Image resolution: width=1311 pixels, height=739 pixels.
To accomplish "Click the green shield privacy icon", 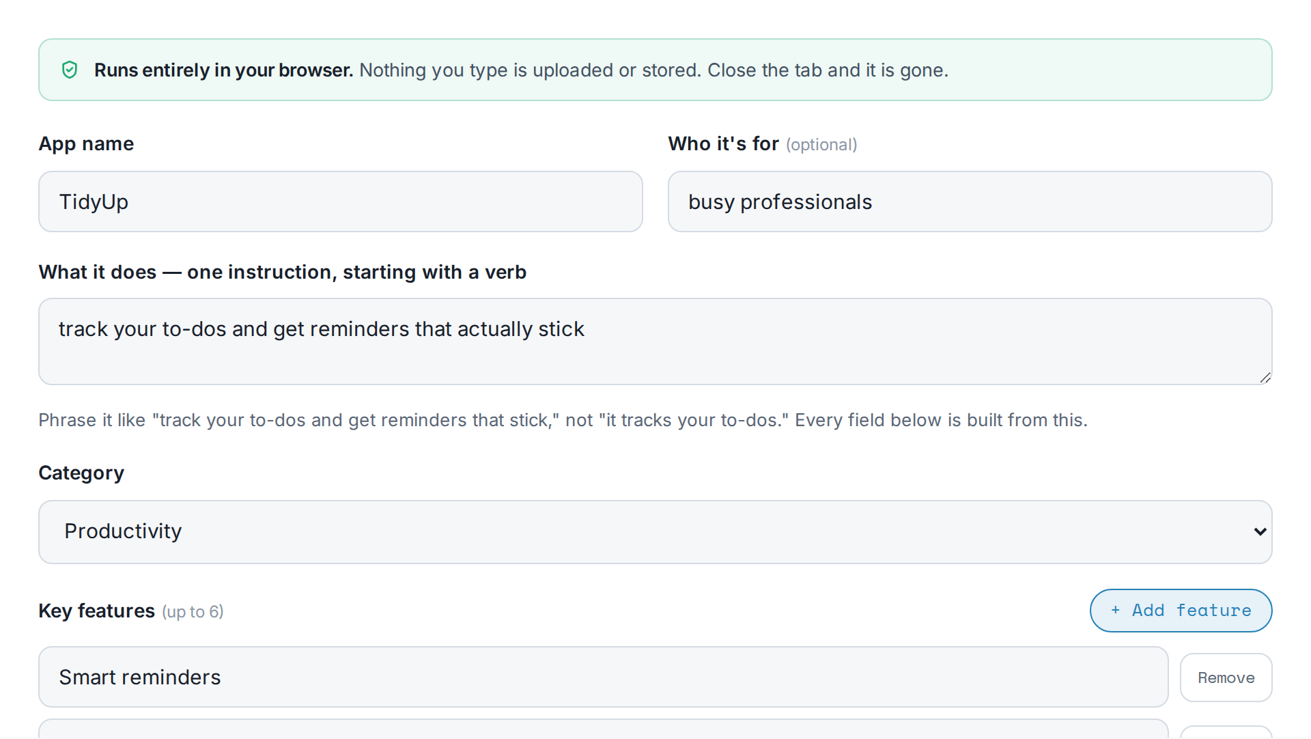I will click(x=70, y=70).
